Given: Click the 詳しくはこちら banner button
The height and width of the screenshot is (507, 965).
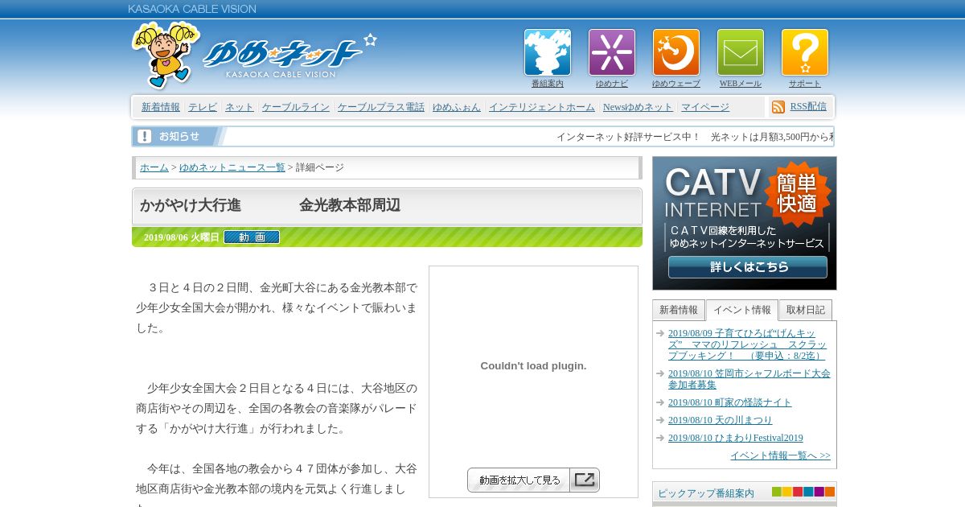Looking at the screenshot, I should pyautogui.click(x=748, y=267).
